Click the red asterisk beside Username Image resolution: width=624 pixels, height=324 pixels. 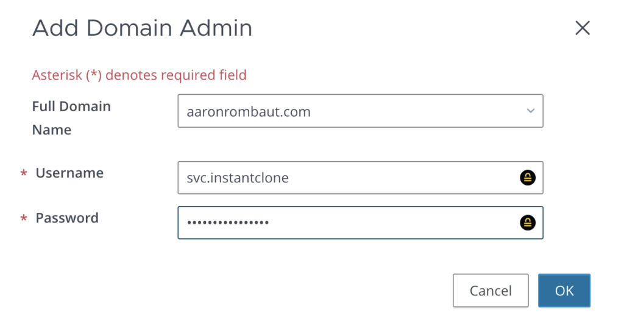click(x=24, y=174)
